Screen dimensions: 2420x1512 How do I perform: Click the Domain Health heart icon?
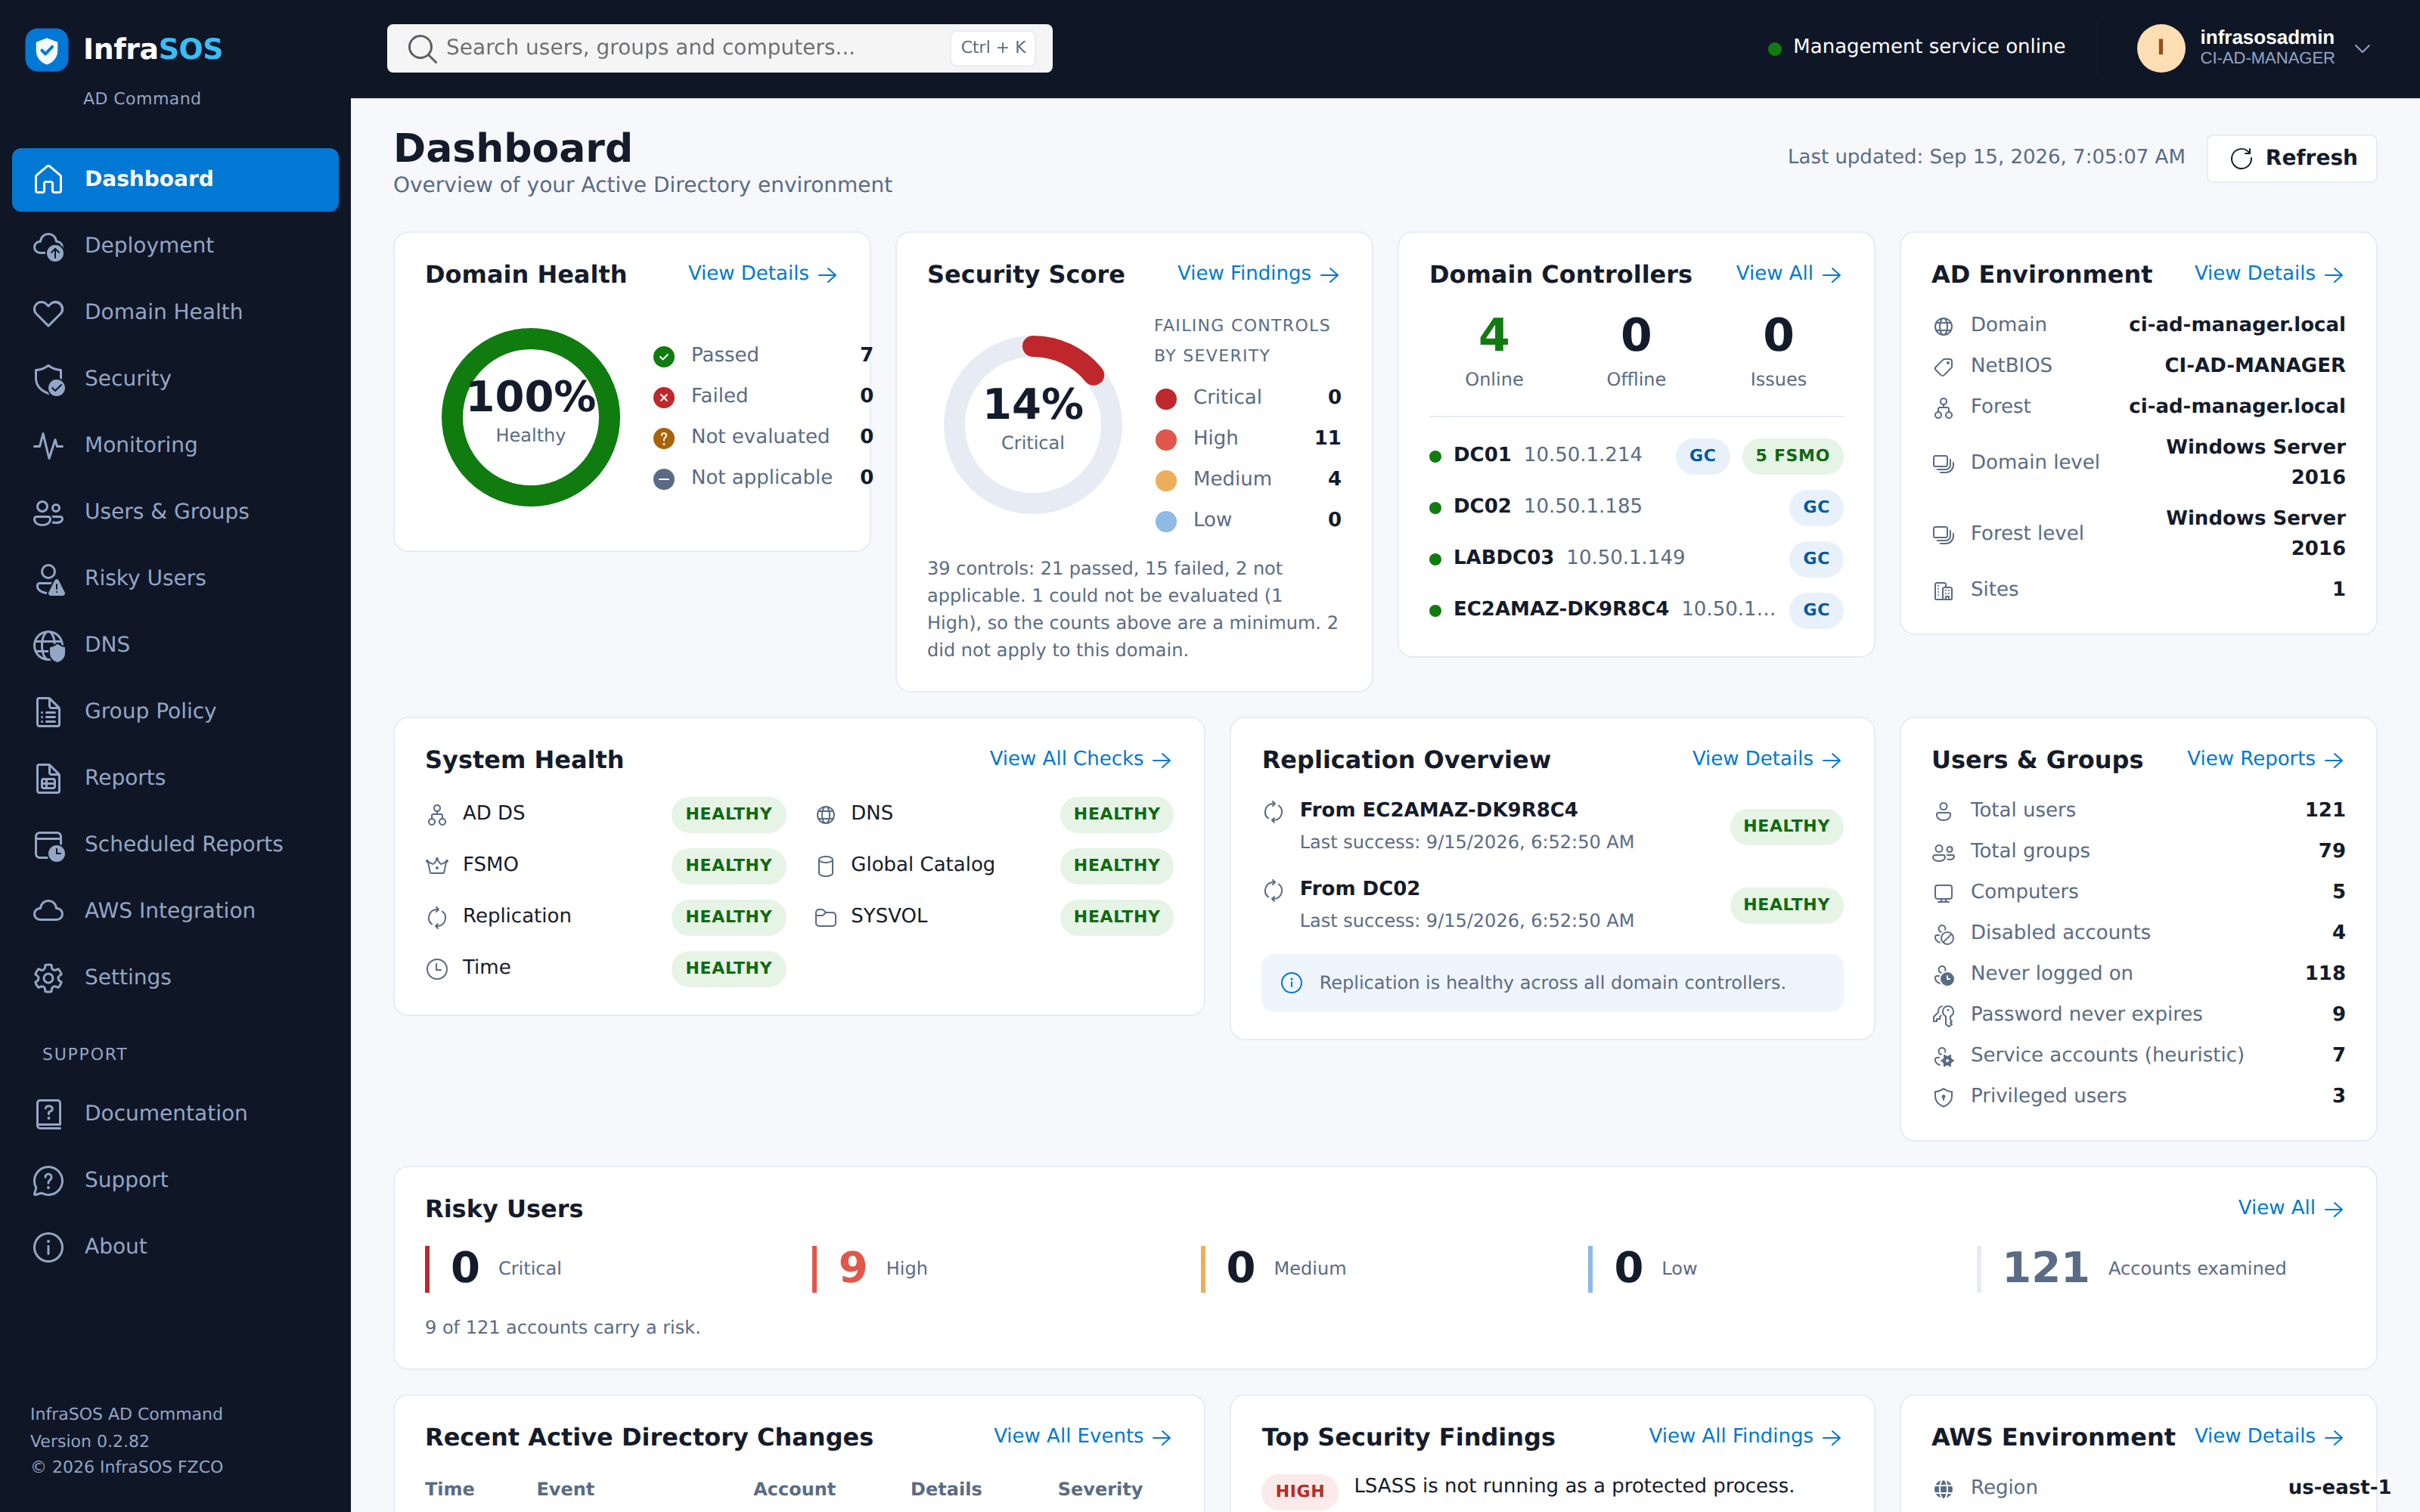click(x=48, y=312)
